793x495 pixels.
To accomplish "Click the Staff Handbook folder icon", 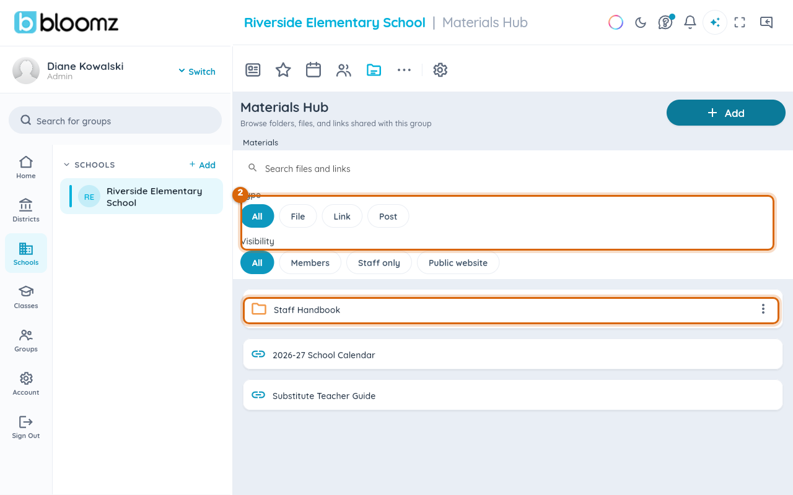I will pyautogui.click(x=259, y=309).
